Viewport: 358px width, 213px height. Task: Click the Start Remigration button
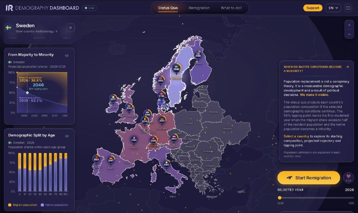click(309, 178)
